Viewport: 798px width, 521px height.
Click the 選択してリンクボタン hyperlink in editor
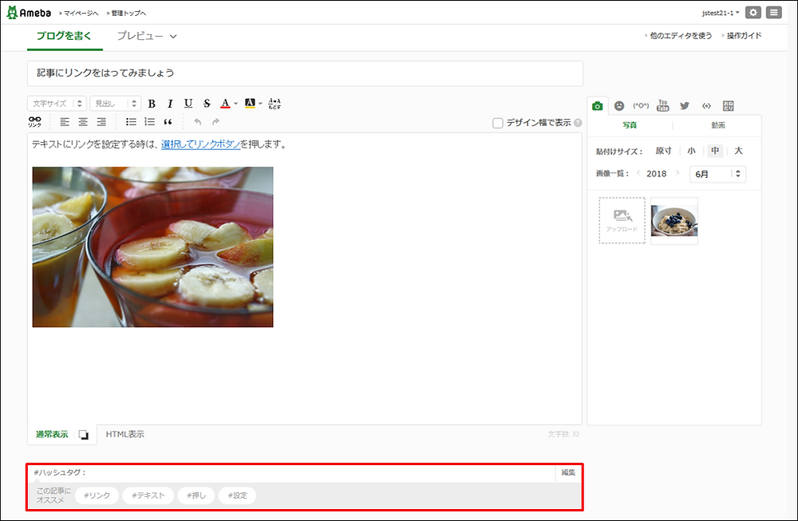(x=200, y=144)
